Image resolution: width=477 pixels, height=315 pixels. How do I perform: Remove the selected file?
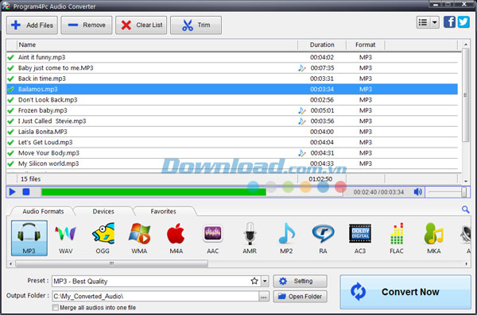(x=87, y=25)
